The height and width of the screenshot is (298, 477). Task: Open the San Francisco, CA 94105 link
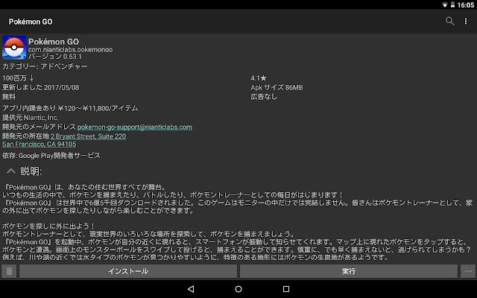coord(40,144)
